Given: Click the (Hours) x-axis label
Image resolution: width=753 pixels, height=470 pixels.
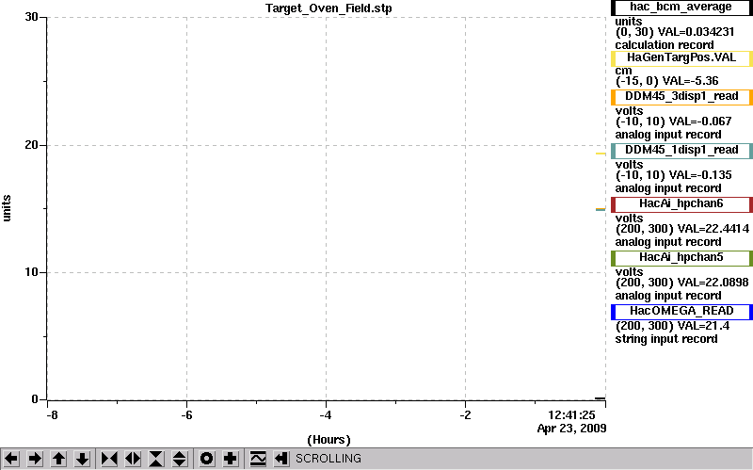Looking at the screenshot, I should pyautogui.click(x=328, y=440).
